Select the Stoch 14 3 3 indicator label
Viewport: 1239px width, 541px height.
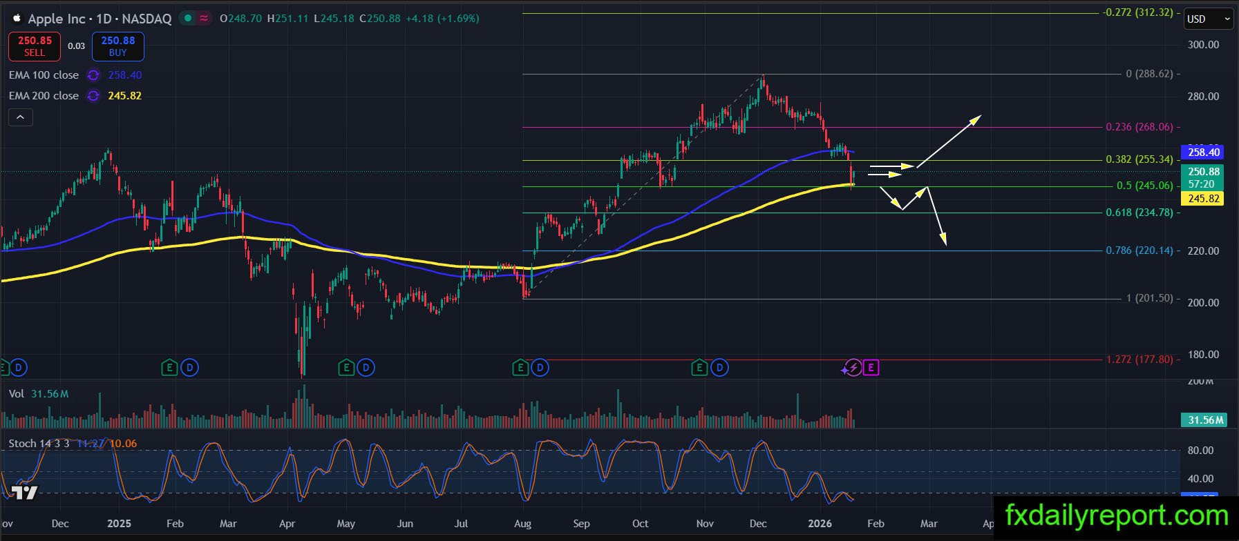39,444
